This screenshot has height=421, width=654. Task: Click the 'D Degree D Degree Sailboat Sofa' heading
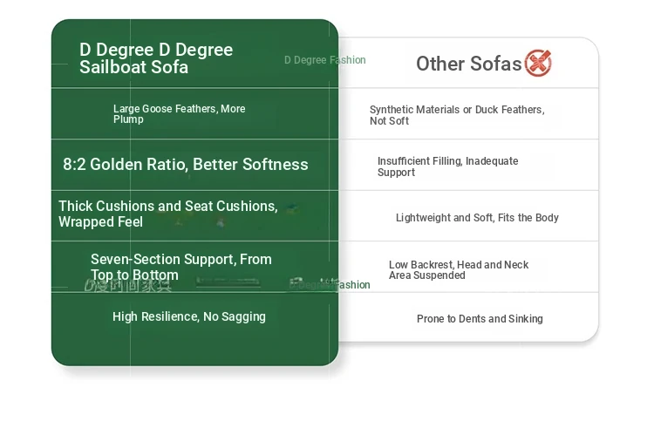[x=156, y=58]
